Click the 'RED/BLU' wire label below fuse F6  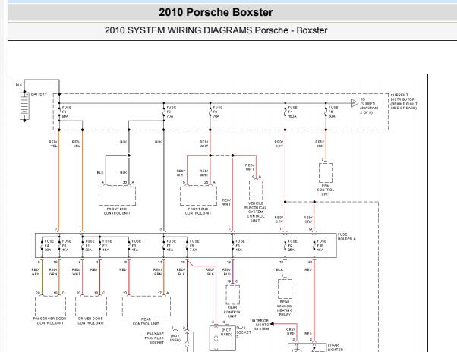226,272
